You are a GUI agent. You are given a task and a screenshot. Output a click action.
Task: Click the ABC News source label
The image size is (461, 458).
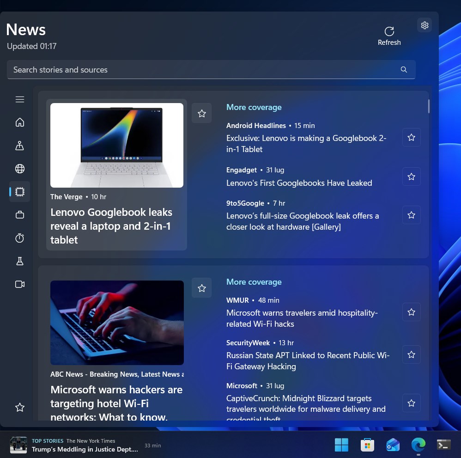point(117,374)
